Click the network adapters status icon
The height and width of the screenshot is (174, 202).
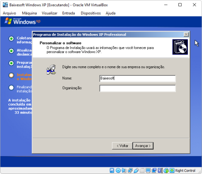coord(130,170)
